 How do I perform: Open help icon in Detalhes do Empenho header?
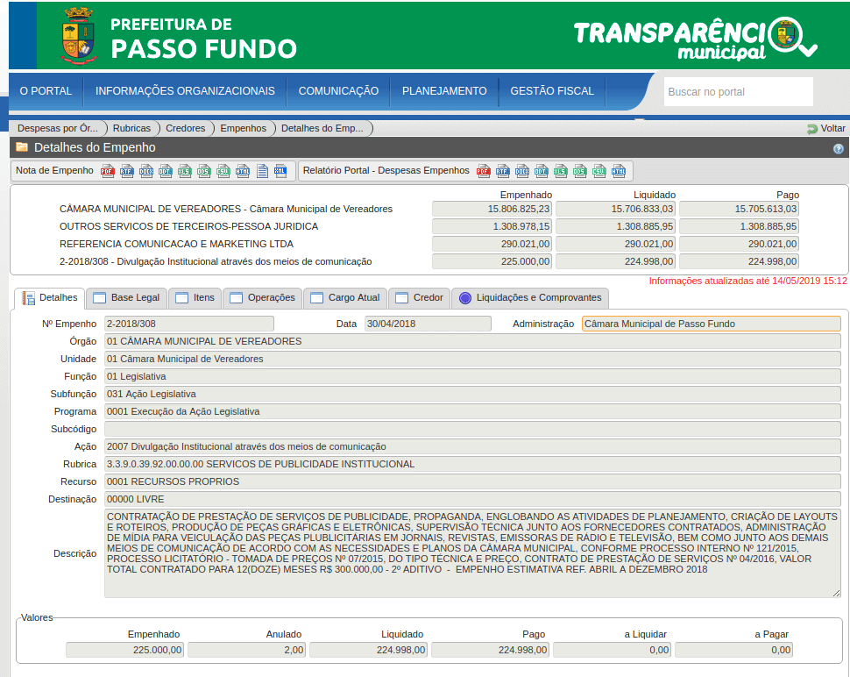838,148
